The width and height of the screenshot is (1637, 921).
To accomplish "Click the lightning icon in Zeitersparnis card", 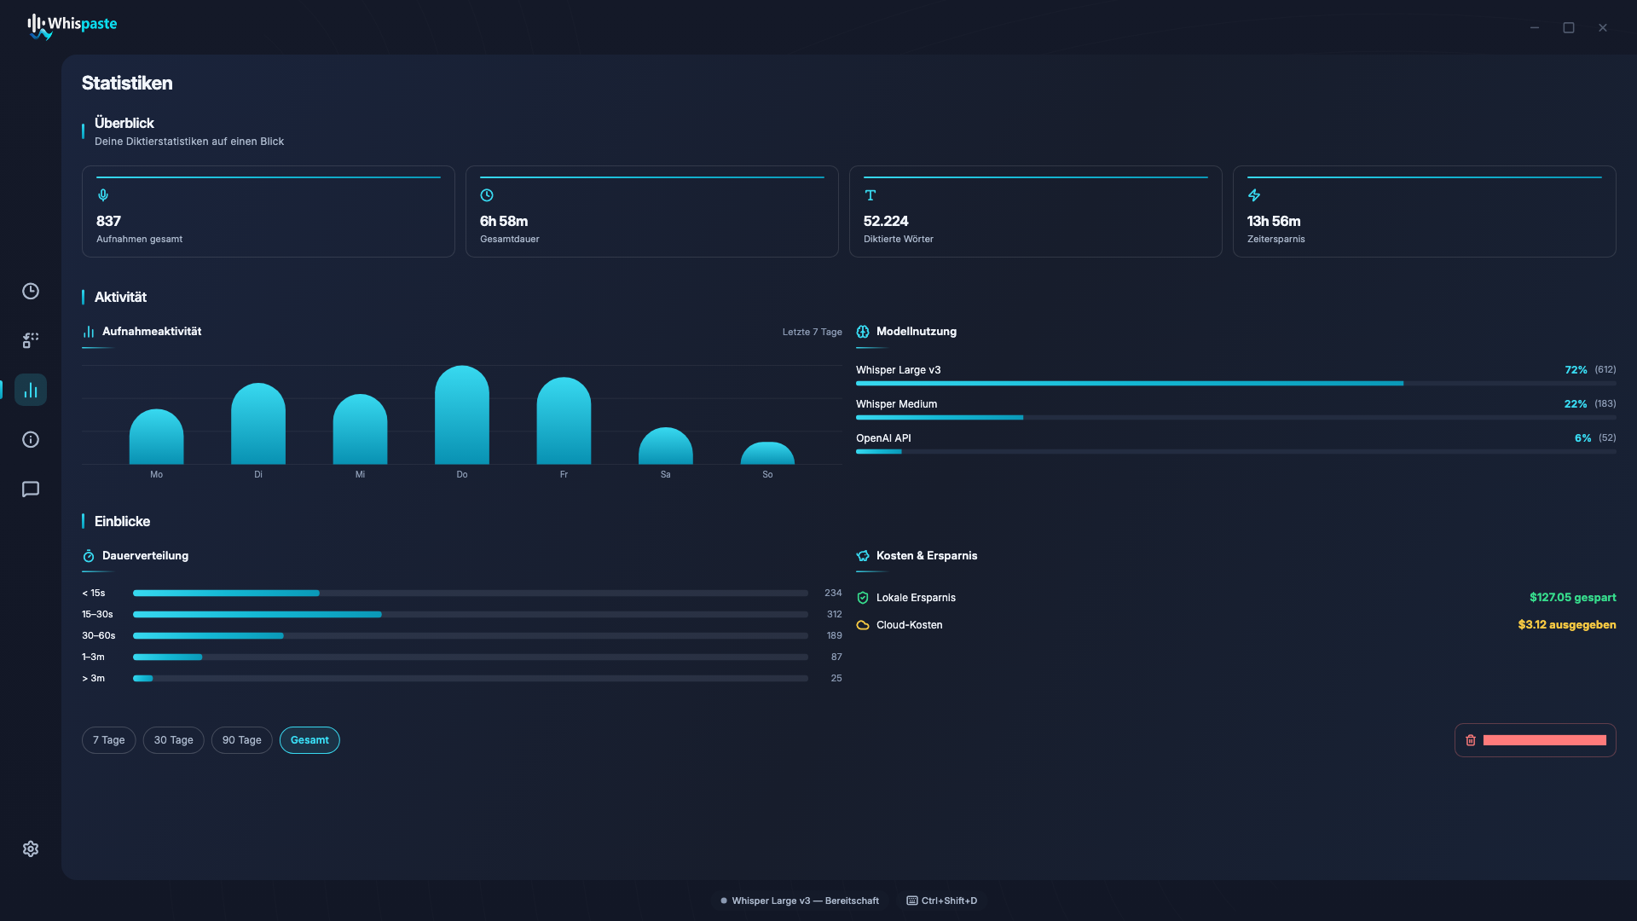I will point(1254,195).
